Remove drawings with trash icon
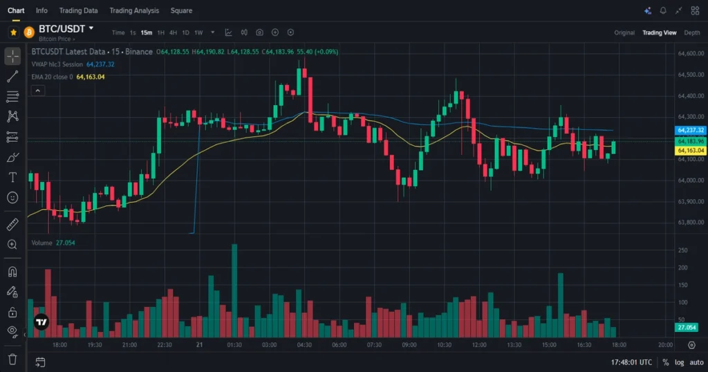This screenshot has width=708, height=372. click(12, 360)
